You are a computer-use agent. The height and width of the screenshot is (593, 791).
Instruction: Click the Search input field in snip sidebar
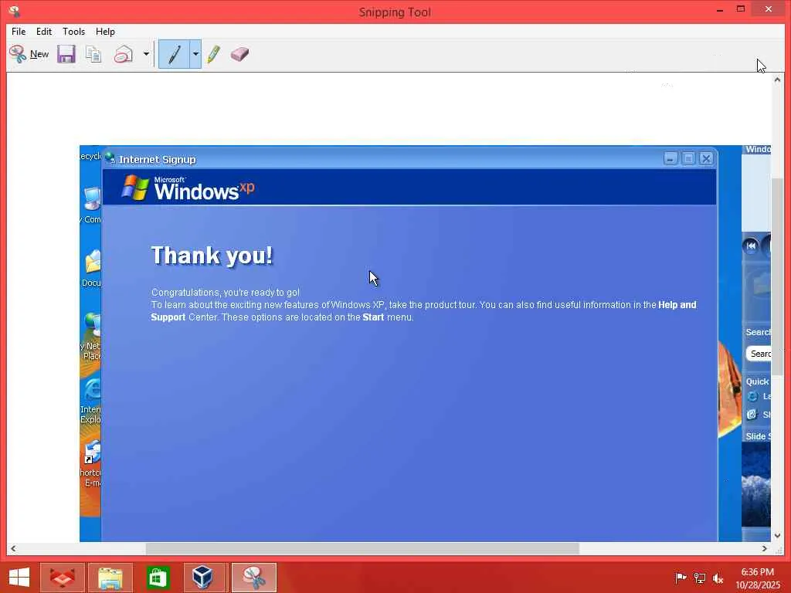[759, 354]
